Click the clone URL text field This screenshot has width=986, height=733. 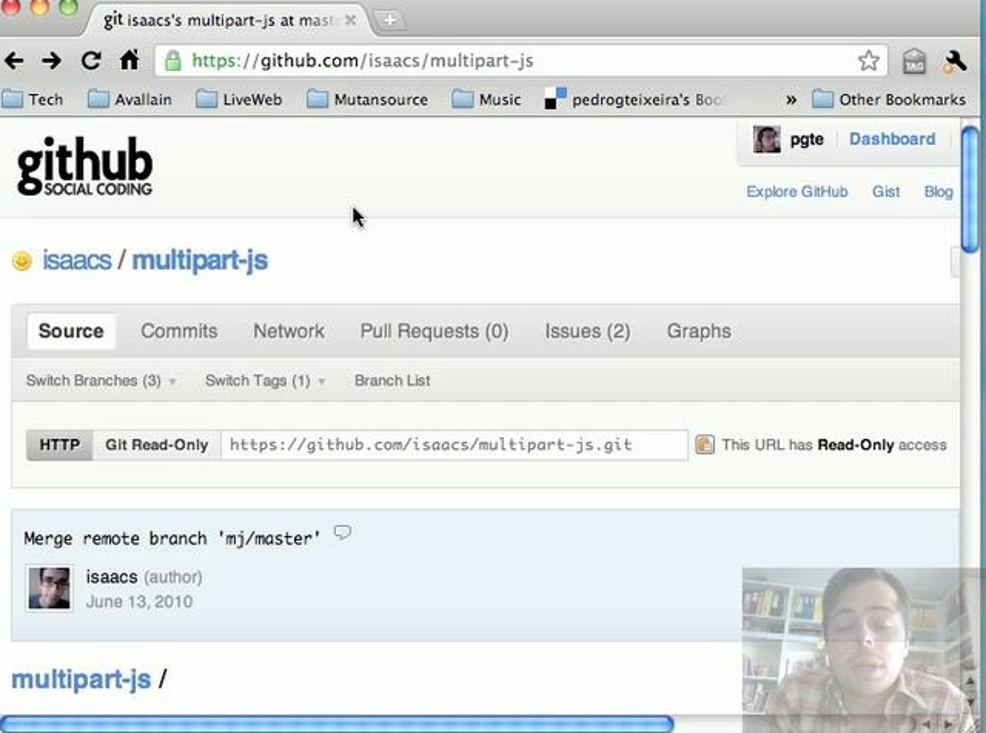[454, 445]
